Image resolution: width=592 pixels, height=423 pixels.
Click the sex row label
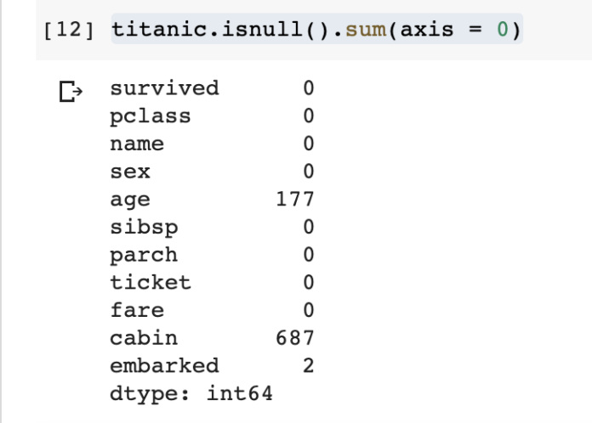[130, 172]
